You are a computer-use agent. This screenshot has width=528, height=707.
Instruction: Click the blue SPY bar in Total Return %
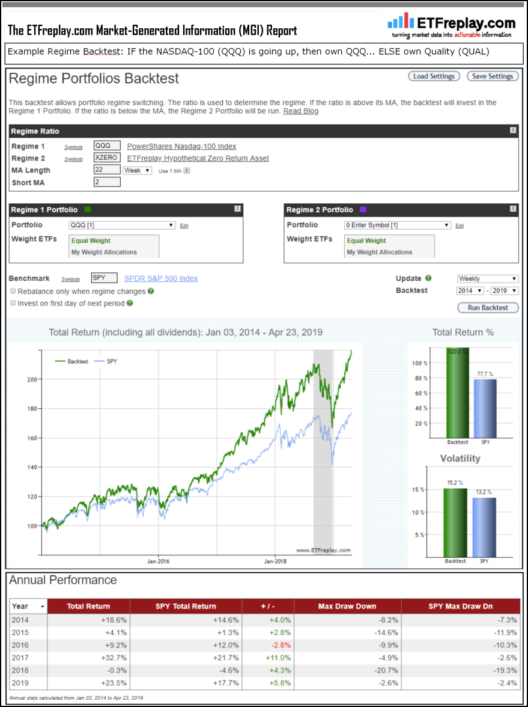click(x=485, y=409)
